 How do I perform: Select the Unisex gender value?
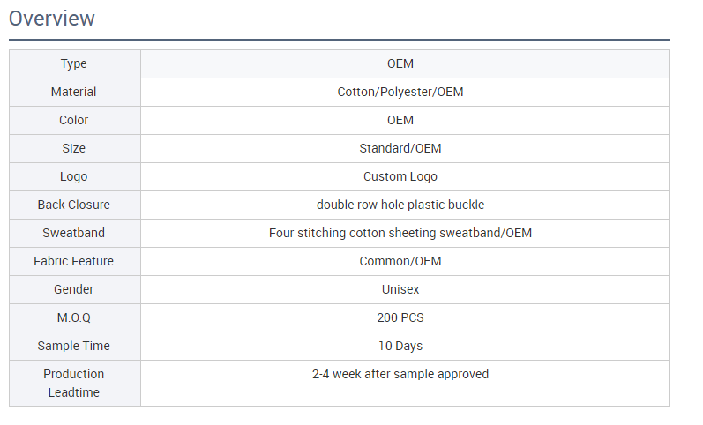tap(400, 289)
